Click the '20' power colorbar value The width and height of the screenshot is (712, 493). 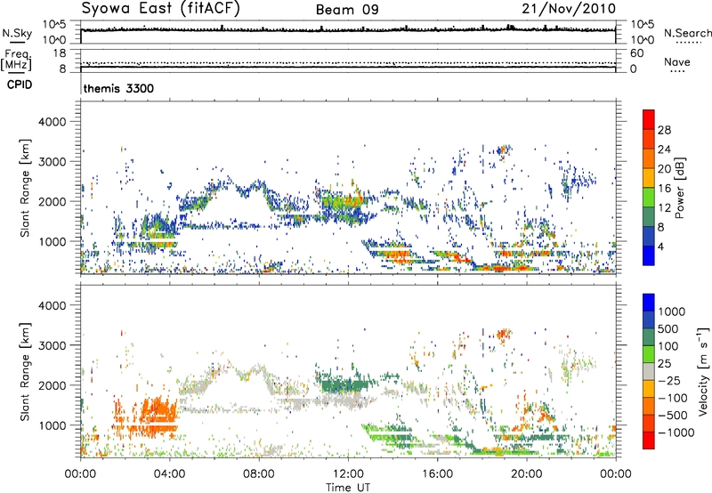point(664,169)
